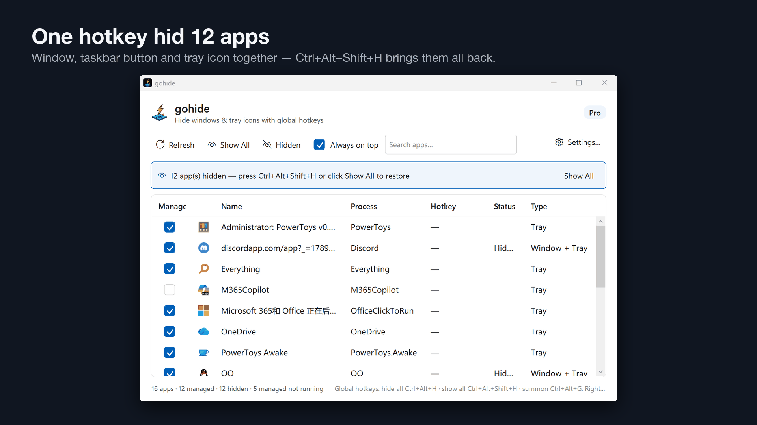This screenshot has width=757, height=425.
Task: Uncheck manage checkbox for QQ row
Action: (x=170, y=372)
